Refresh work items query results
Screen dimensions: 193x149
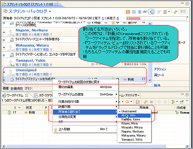pos(146,102)
